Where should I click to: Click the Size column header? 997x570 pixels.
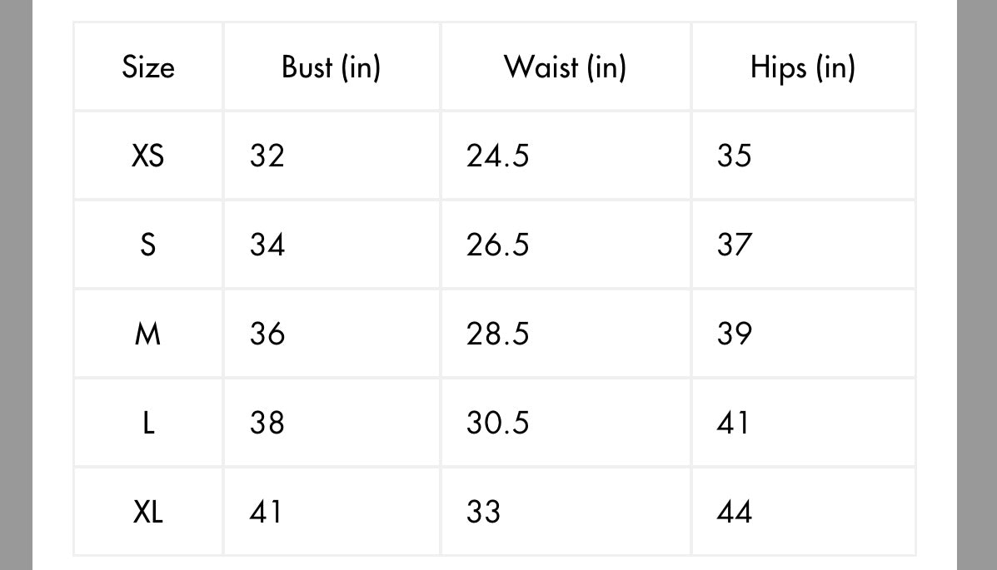point(148,67)
